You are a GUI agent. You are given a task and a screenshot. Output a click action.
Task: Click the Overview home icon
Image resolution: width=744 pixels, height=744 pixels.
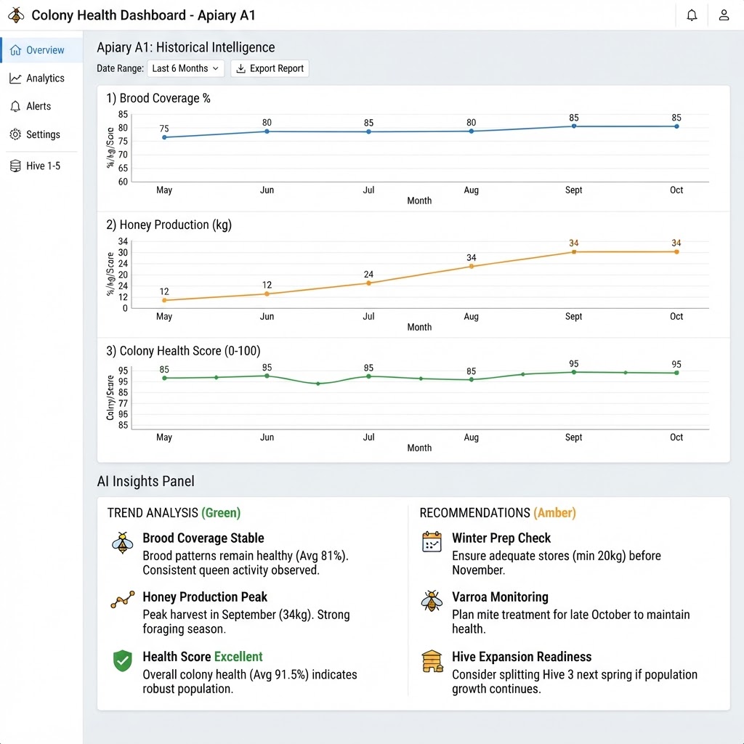tap(16, 50)
